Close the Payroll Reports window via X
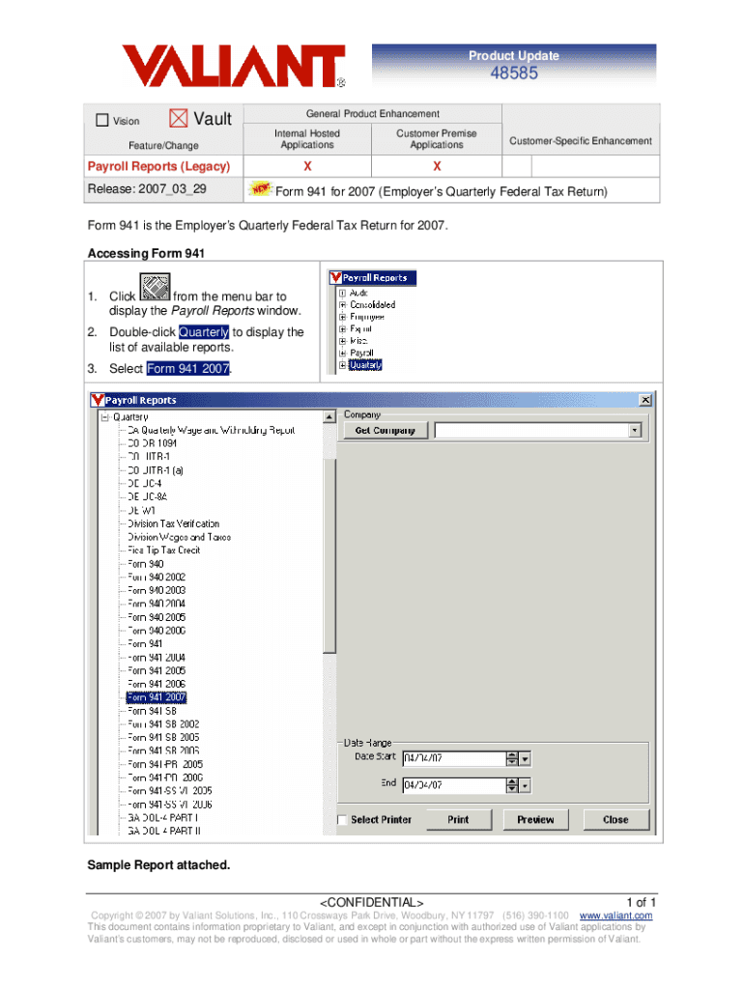This screenshot has width=744, height=989. pyautogui.click(x=644, y=400)
